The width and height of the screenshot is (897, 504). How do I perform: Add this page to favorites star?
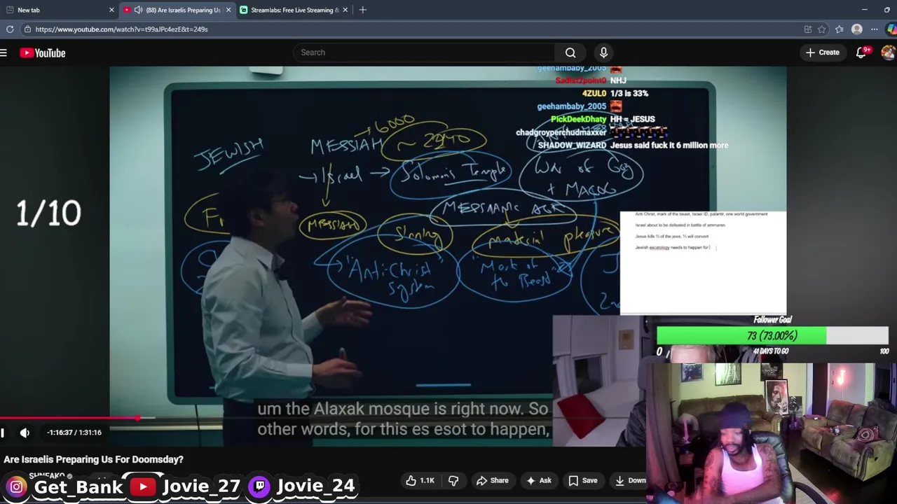pos(822,29)
